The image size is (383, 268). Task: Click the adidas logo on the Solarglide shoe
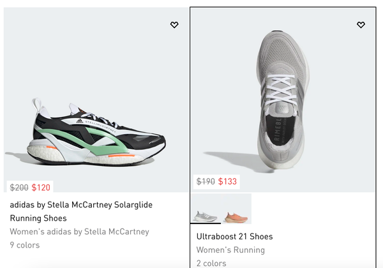click(x=79, y=121)
